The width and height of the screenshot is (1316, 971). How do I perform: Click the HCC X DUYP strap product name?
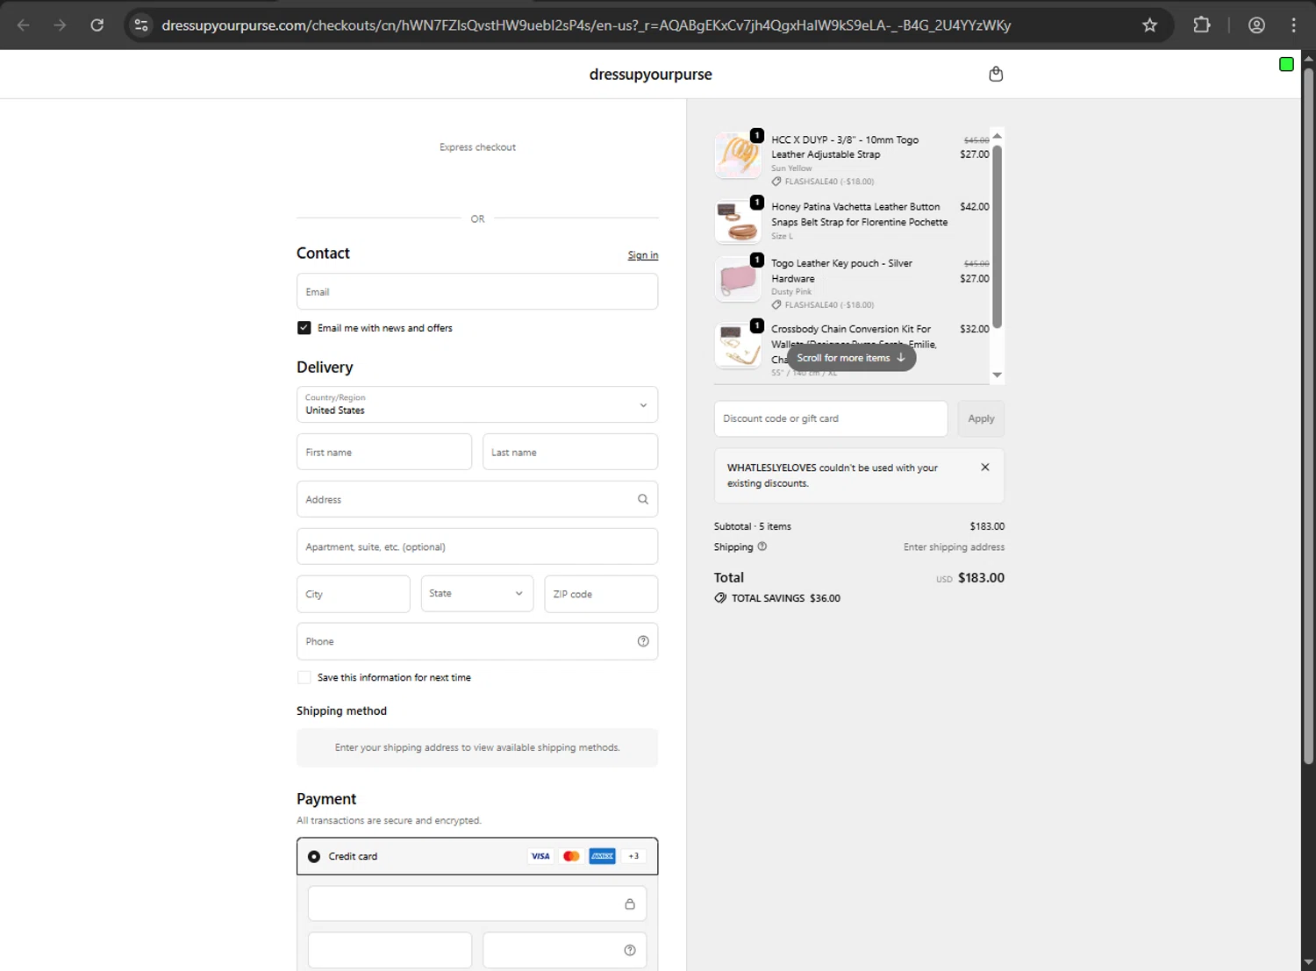click(845, 146)
